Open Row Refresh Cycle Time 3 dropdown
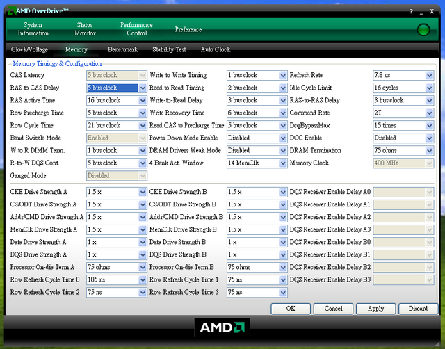 (x=257, y=292)
